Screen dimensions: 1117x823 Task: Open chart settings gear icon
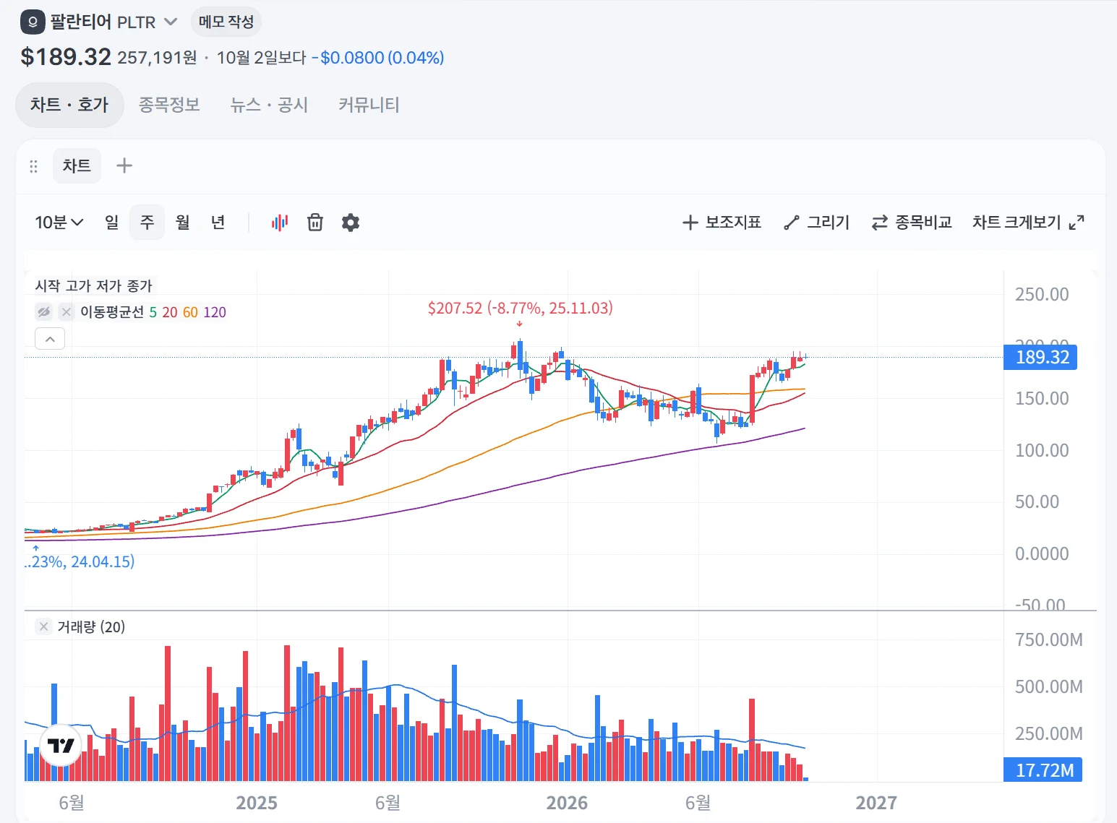tap(351, 223)
